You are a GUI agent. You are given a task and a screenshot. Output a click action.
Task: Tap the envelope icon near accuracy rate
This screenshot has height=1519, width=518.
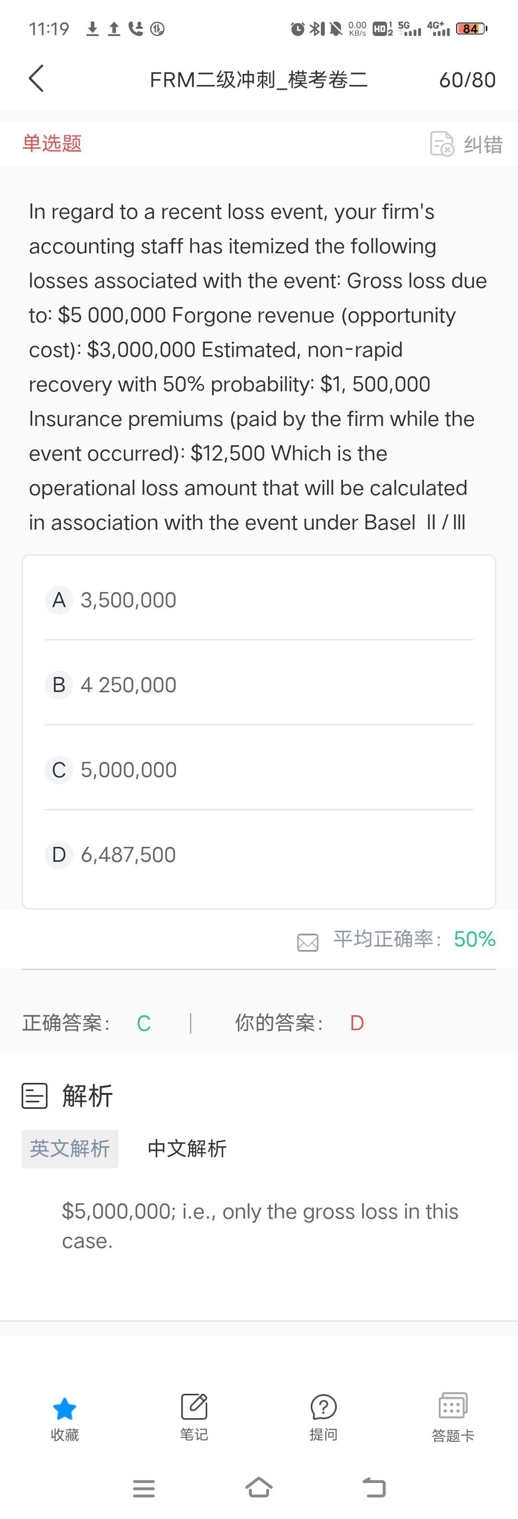307,942
